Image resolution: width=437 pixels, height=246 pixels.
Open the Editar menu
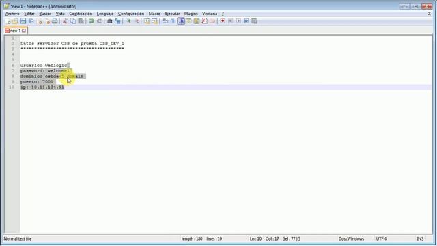(29, 14)
